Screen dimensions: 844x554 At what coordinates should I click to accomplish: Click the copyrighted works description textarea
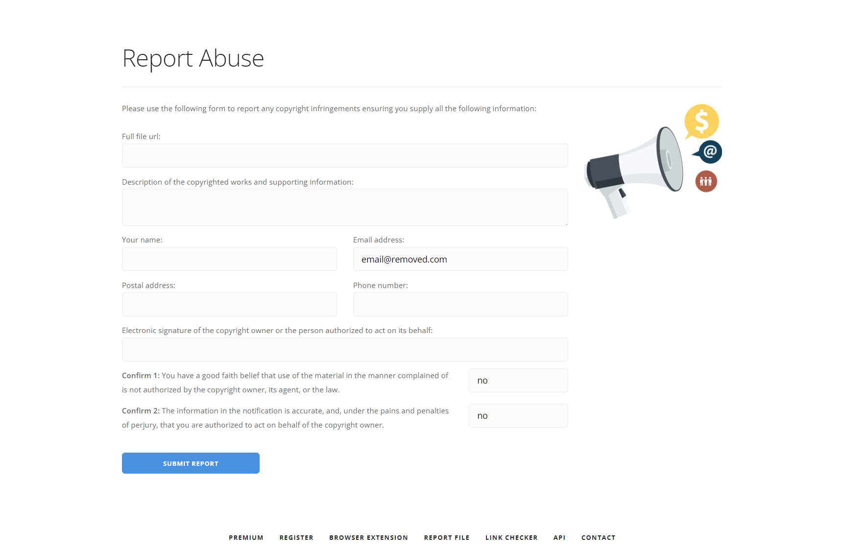pos(345,207)
